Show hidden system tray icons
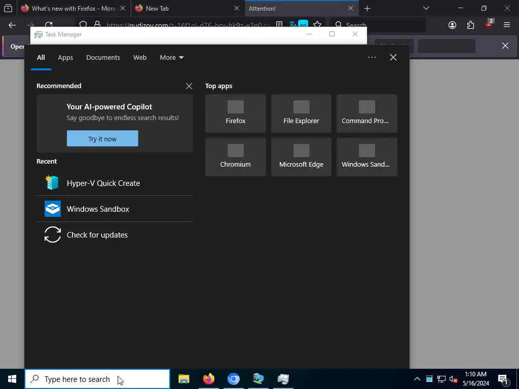 (x=417, y=379)
